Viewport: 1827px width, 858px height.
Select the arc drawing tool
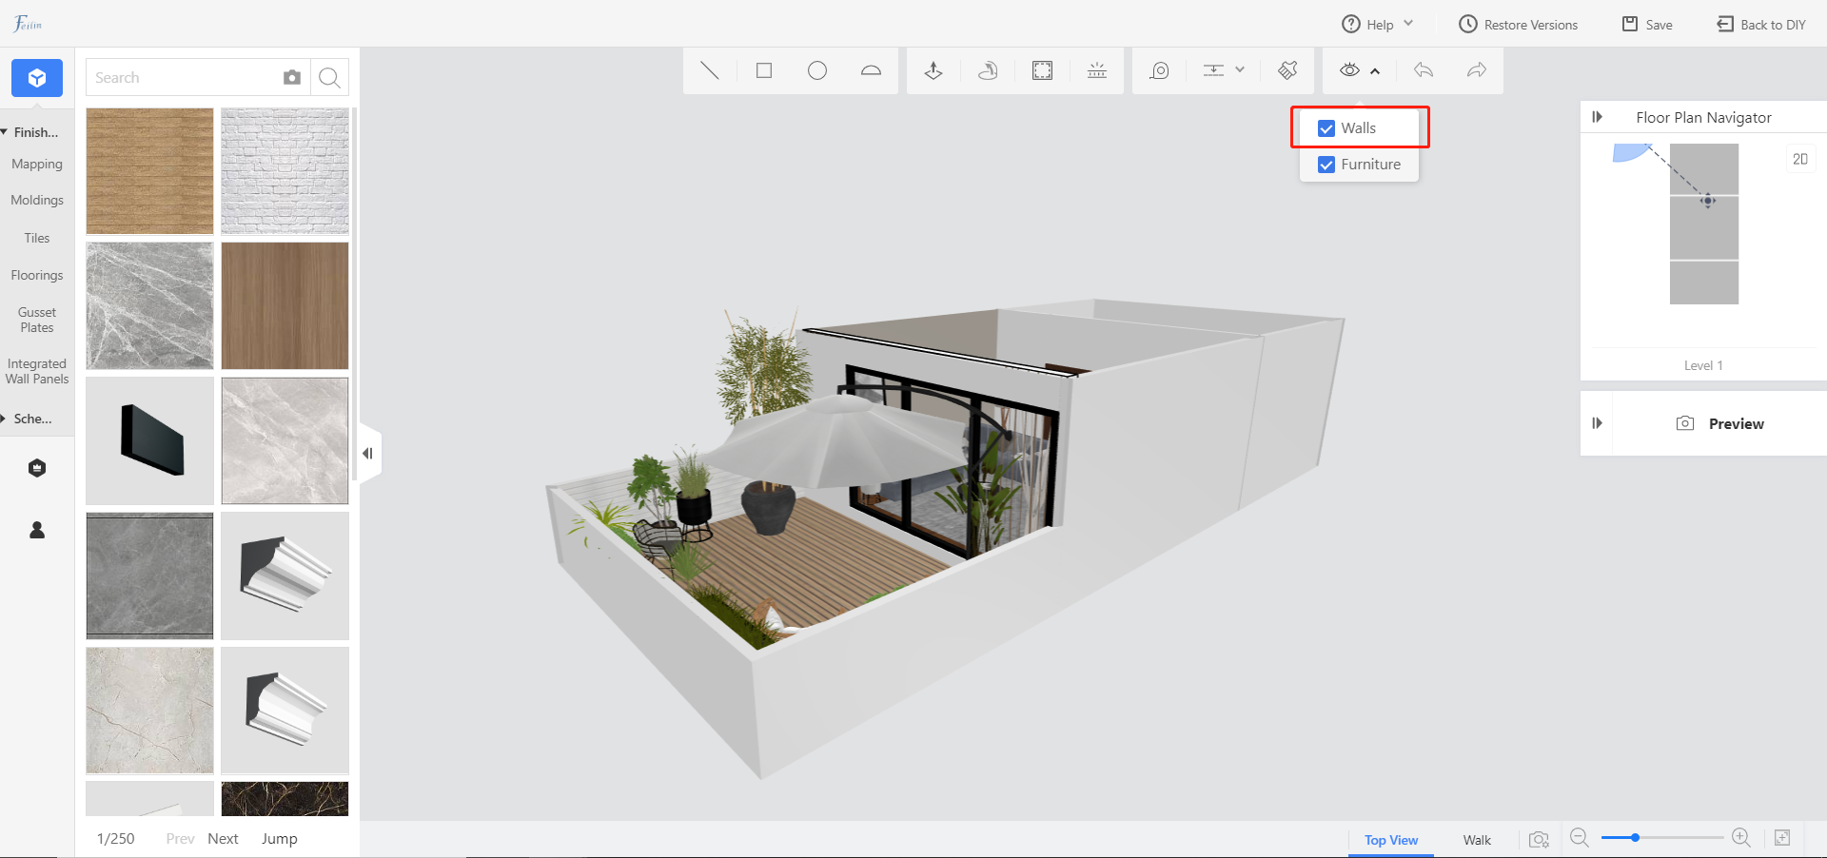coord(871,70)
